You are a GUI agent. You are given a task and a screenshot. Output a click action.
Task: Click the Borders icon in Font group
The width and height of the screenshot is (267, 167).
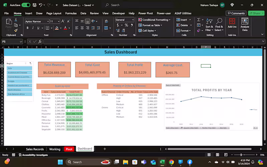(47, 28)
